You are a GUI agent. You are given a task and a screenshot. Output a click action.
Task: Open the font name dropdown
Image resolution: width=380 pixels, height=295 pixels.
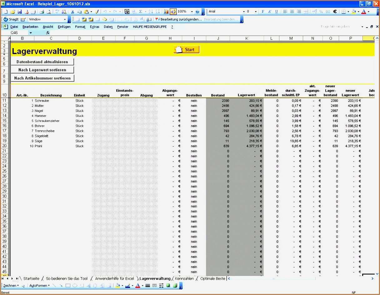[245, 11]
